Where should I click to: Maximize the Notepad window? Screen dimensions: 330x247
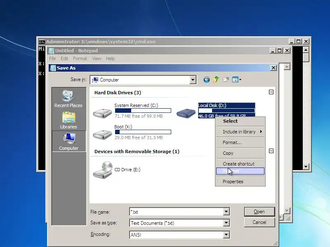pos(280,51)
